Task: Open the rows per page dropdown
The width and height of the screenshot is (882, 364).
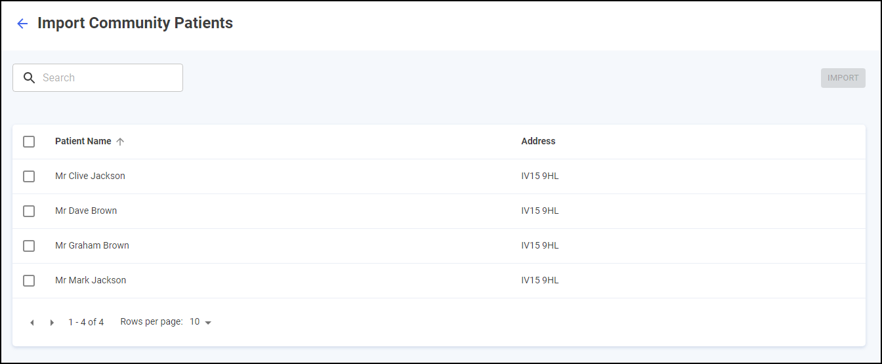Action: pos(201,322)
